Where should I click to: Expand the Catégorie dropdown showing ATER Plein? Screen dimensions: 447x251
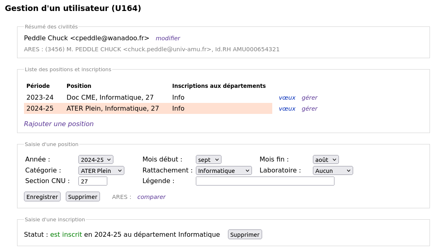(101, 170)
